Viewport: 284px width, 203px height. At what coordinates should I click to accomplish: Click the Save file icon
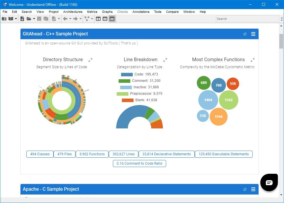[x=39, y=19]
